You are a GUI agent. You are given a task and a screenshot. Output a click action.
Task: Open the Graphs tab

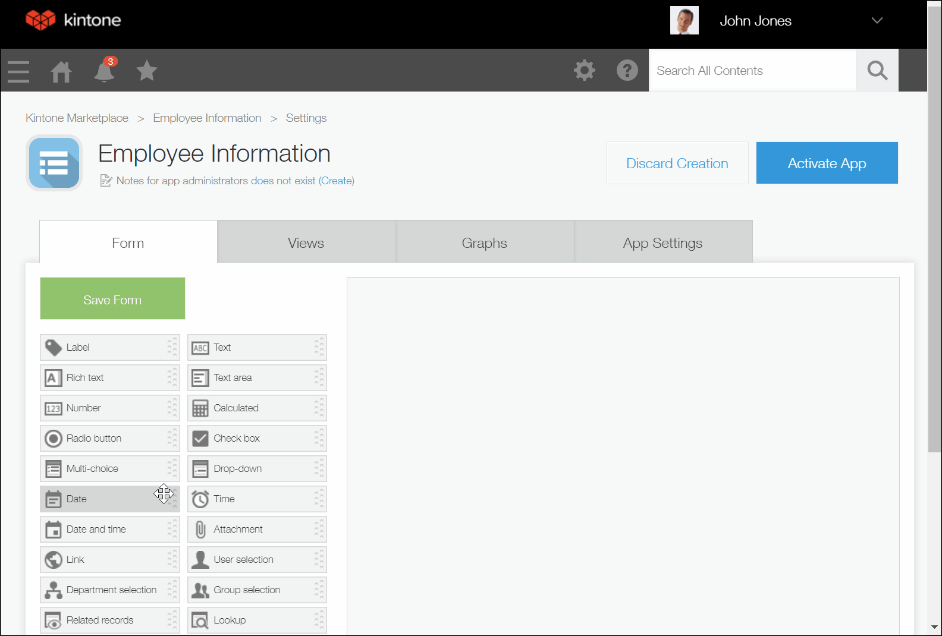485,243
